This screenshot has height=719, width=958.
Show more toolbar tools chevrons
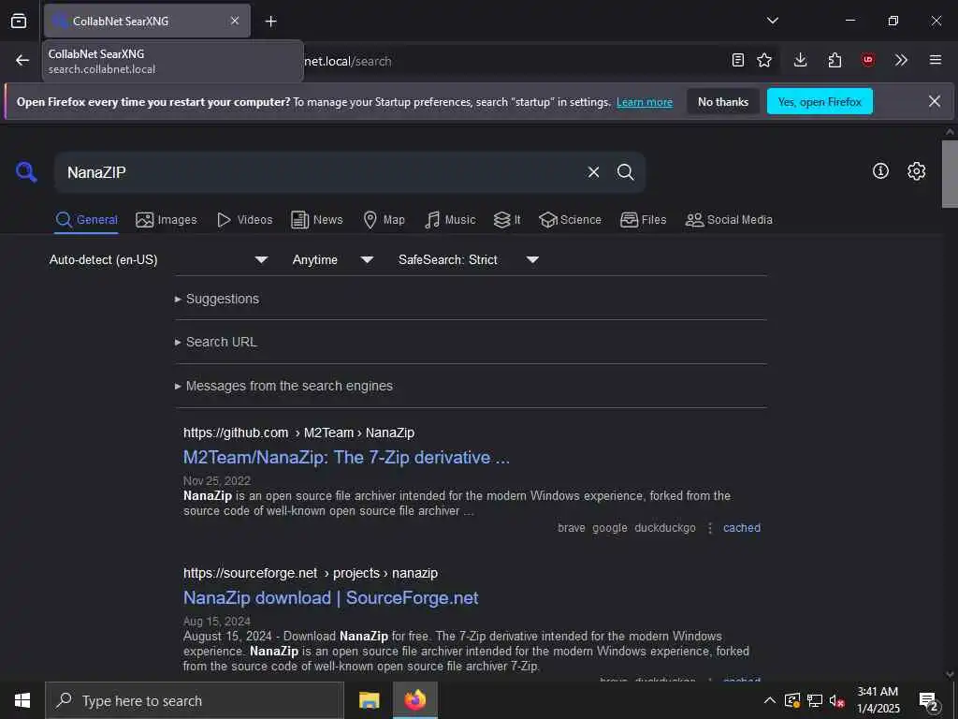901,60
